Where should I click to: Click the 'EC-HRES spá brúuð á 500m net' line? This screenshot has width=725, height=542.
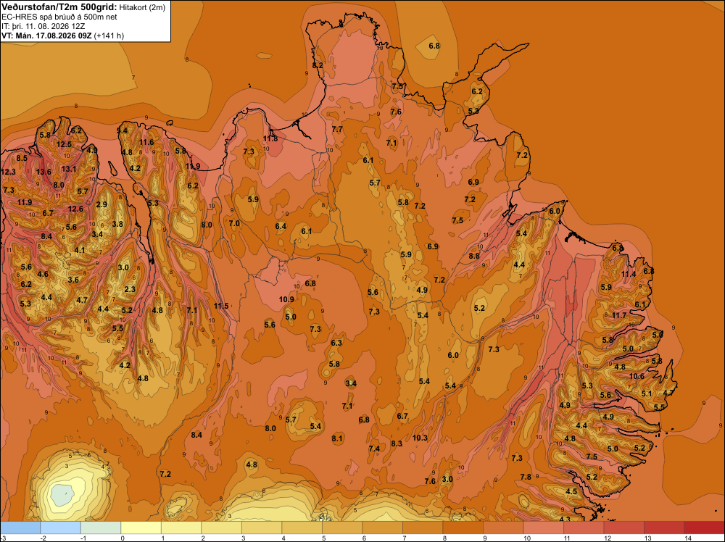(x=59, y=17)
